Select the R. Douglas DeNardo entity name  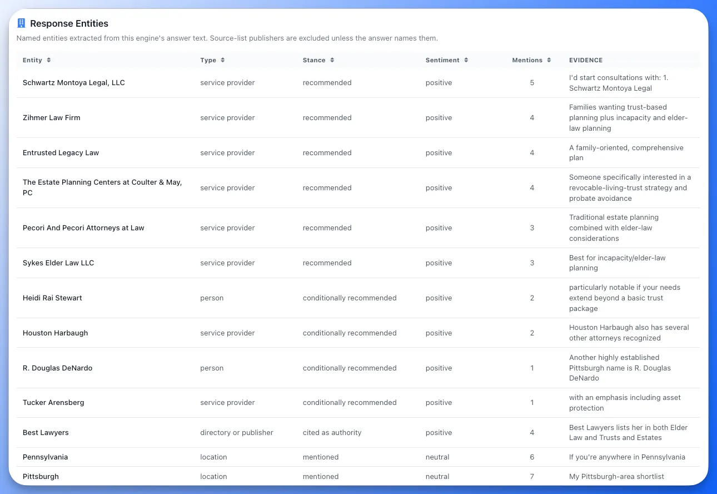(x=58, y=368)
